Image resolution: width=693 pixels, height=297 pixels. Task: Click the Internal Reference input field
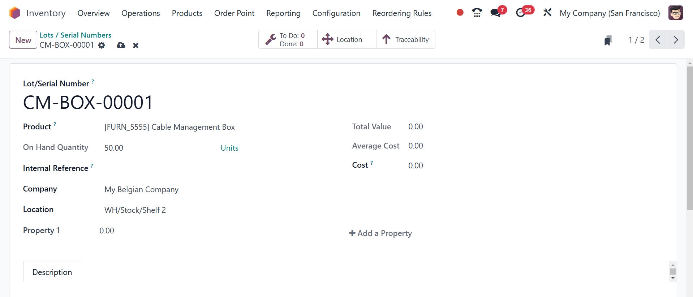coord(210,168)
